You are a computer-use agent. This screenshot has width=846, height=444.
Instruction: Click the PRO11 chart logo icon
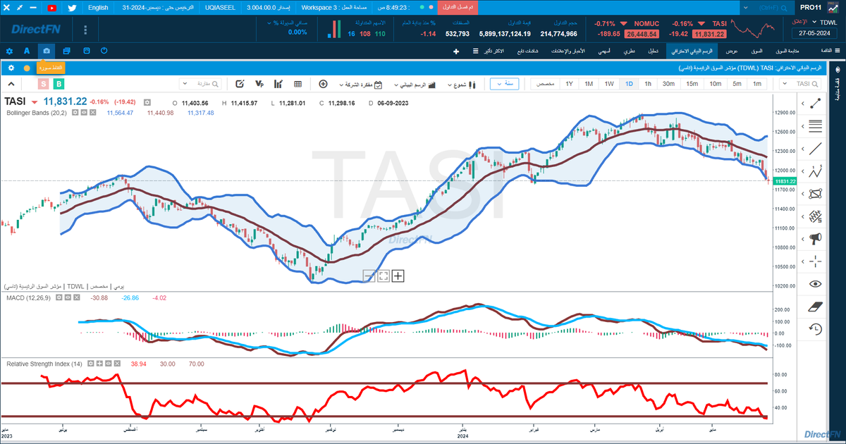tap(834, 7)
